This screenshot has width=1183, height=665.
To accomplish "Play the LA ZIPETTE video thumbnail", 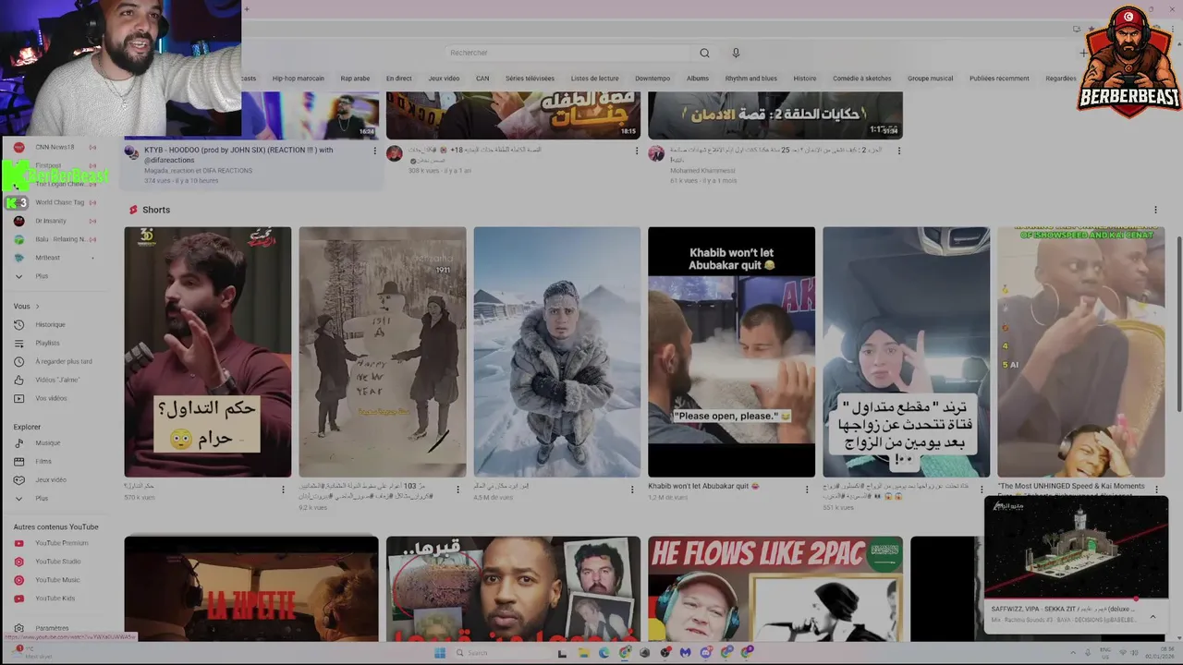I will 251,588.
